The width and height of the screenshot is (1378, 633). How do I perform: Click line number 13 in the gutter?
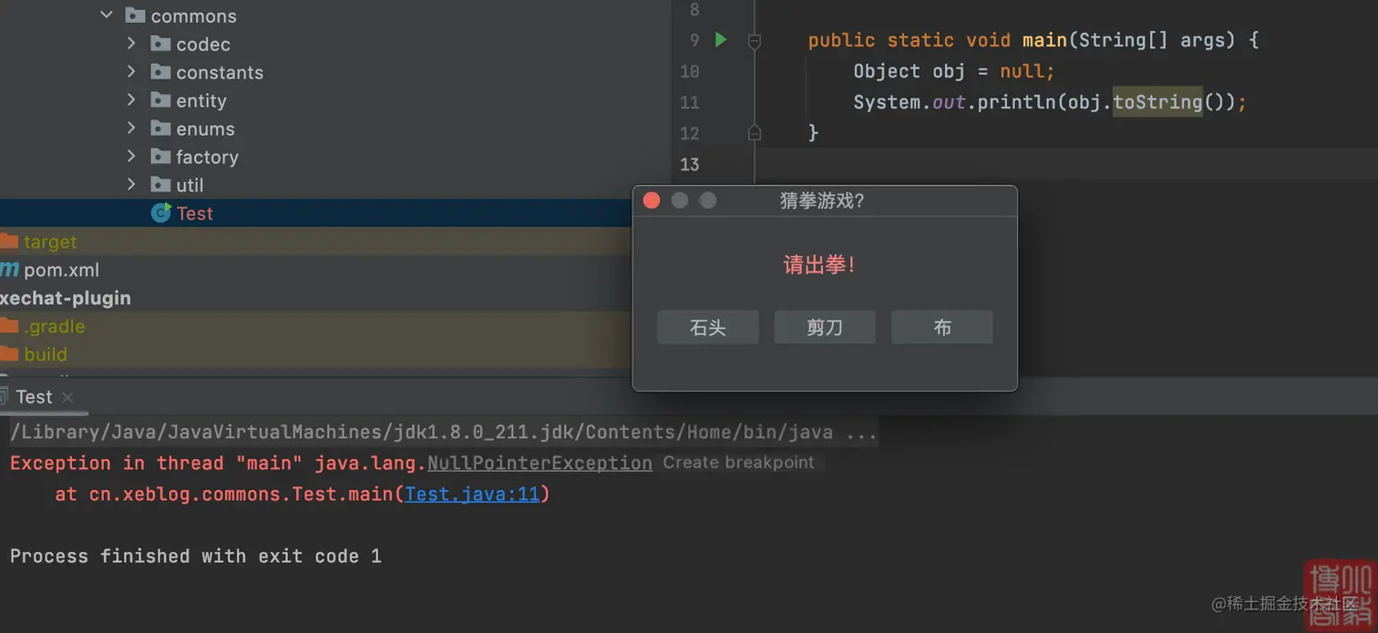click(690, 164)
